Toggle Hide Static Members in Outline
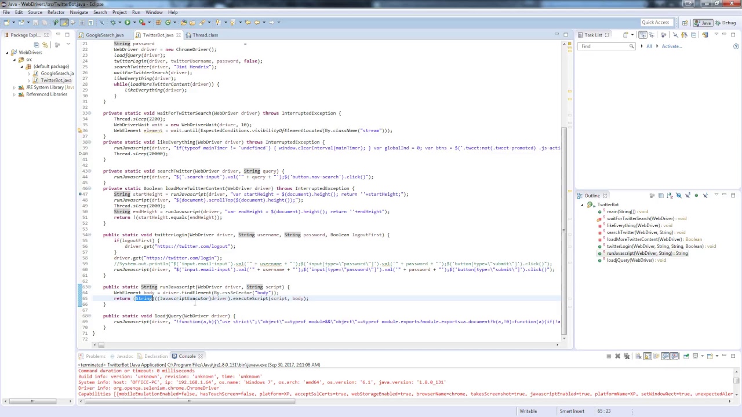 click(x=688, y=196)
